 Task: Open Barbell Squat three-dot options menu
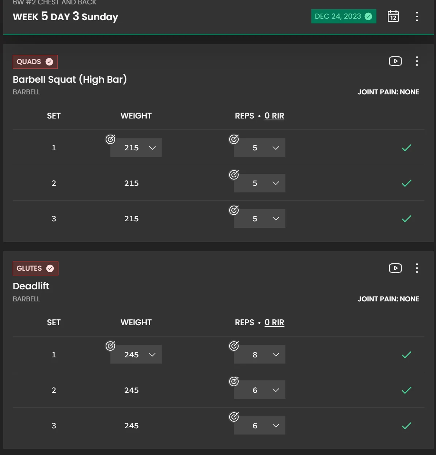(417, 61)
